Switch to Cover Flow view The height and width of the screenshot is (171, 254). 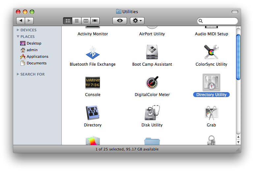[95, 21]
